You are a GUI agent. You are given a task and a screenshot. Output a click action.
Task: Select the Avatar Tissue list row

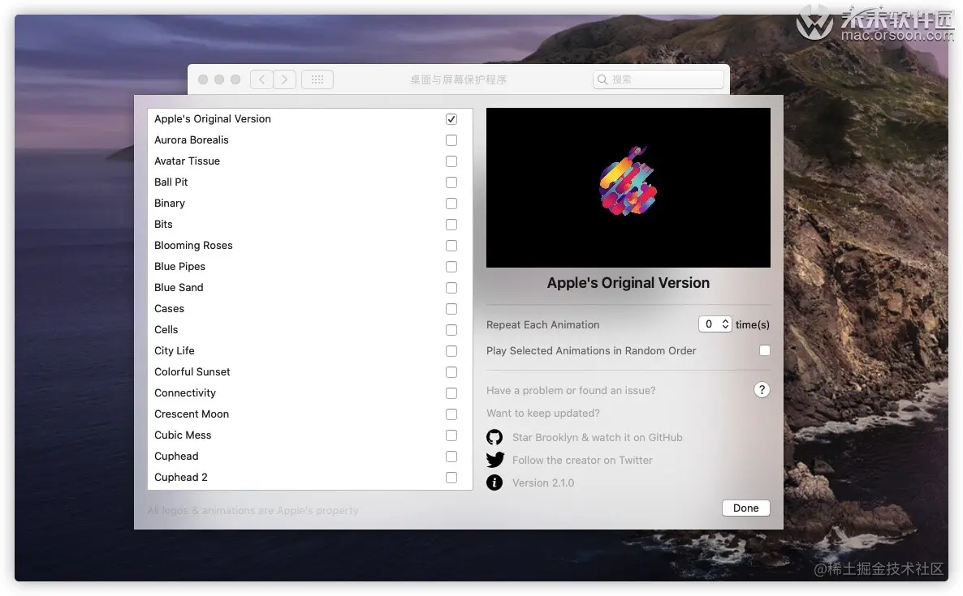pos(310,161)
